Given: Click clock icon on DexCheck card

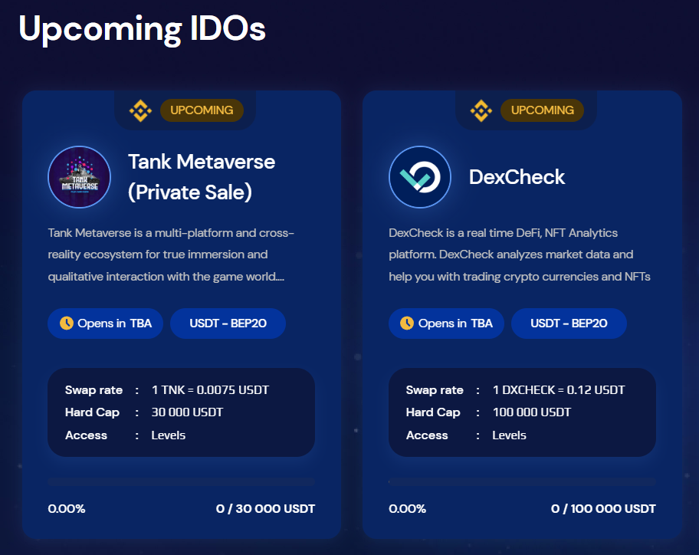Looking at the screenshot, I should pos(406,323).
